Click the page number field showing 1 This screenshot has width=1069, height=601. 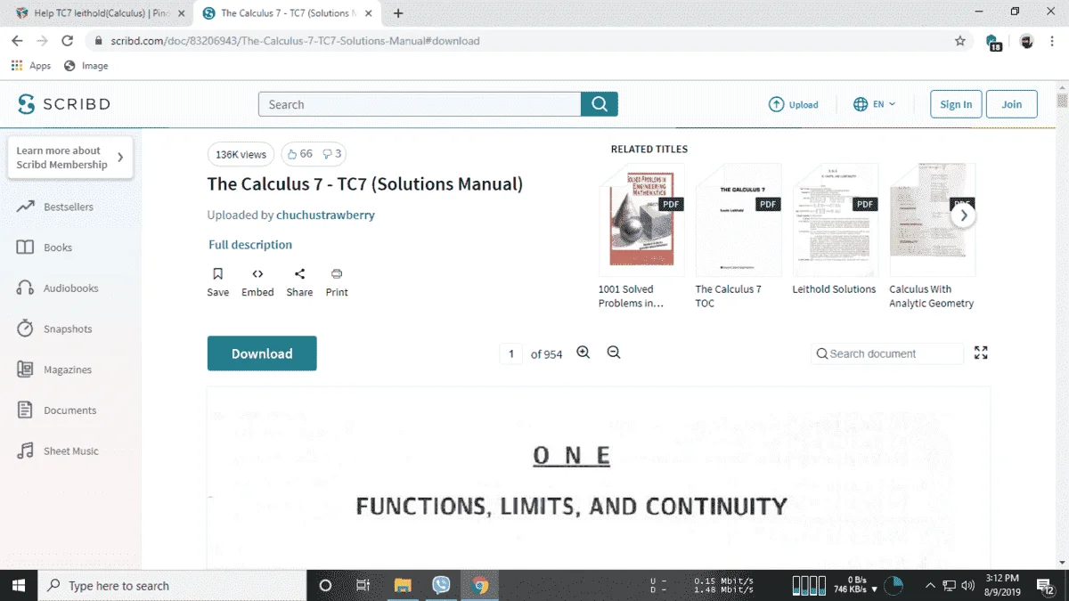(x=510, y=353)
